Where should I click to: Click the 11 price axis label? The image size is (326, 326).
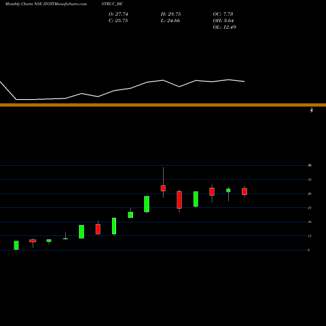pos(310,236)
